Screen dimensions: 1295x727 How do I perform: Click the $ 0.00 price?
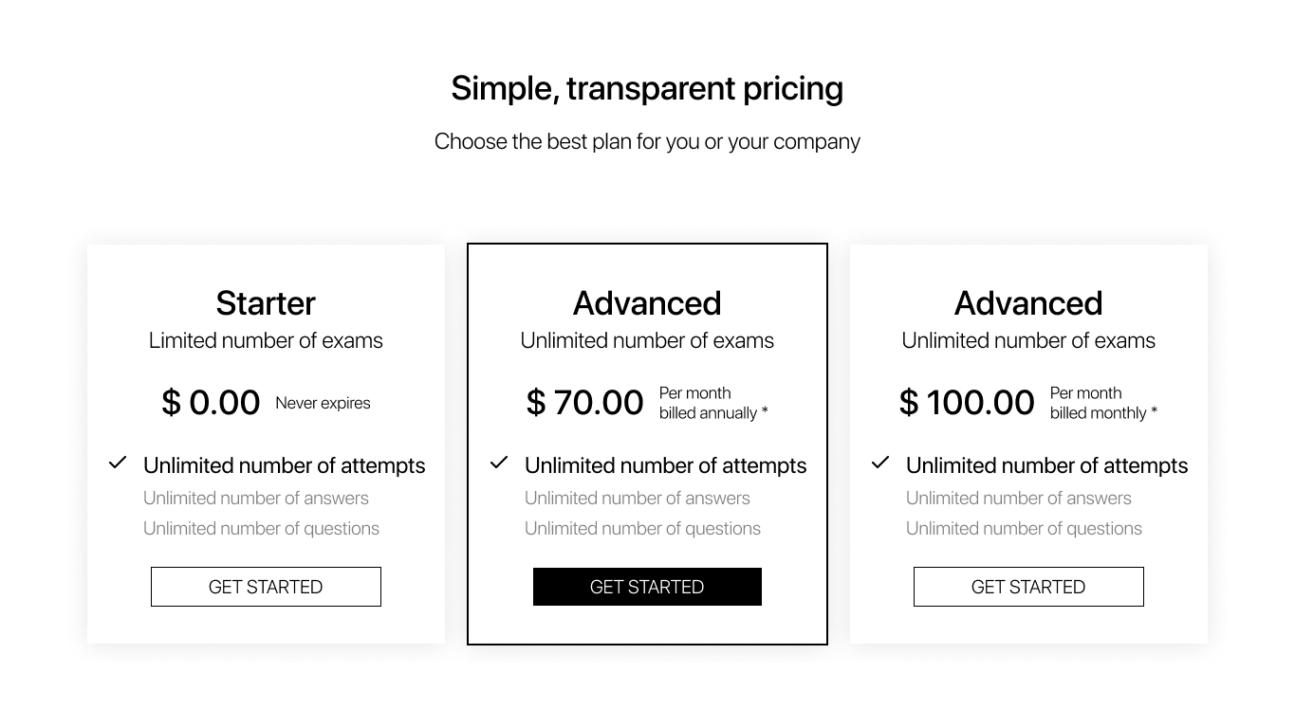pyautogui.click(x=211, y=402)
